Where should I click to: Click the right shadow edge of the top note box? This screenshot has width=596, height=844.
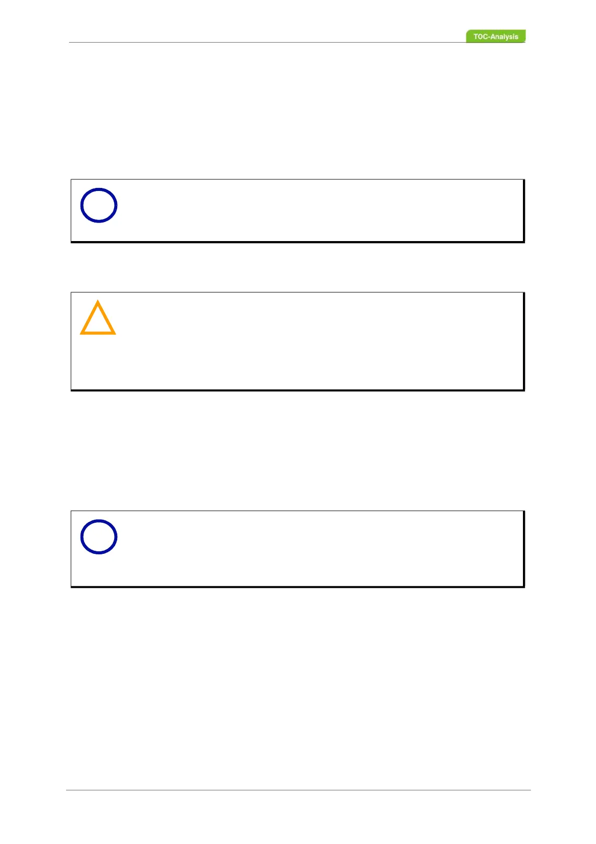pyautogui.click(x=524, y=210)
